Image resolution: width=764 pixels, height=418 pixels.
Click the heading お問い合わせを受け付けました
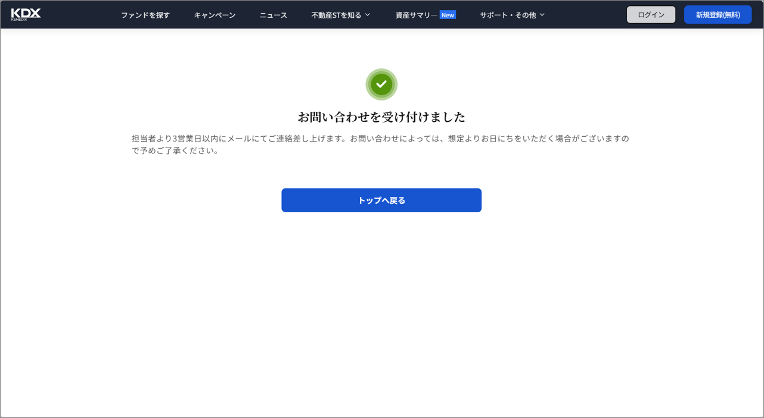coord(381,117)
